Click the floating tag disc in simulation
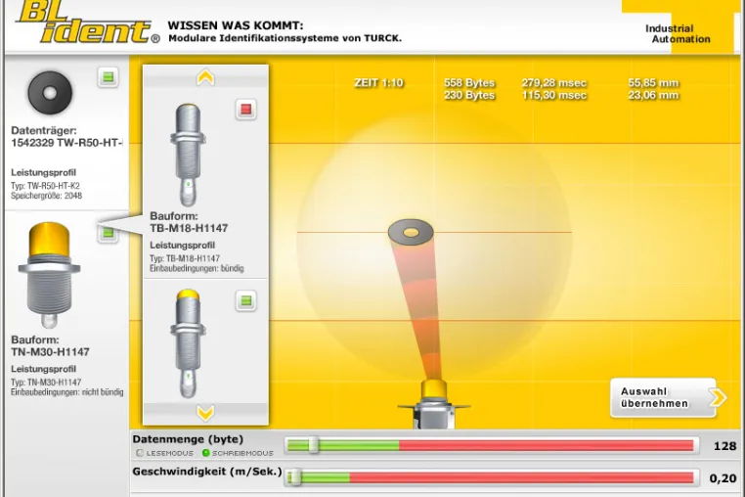Screen dimensions: 745x497 tap(411, 232)
